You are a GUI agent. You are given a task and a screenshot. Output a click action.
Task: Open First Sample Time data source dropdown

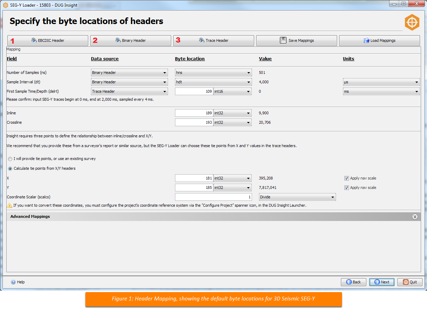click(129, 91)
